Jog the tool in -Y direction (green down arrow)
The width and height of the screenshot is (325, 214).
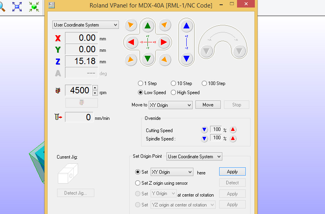(147, 59)
